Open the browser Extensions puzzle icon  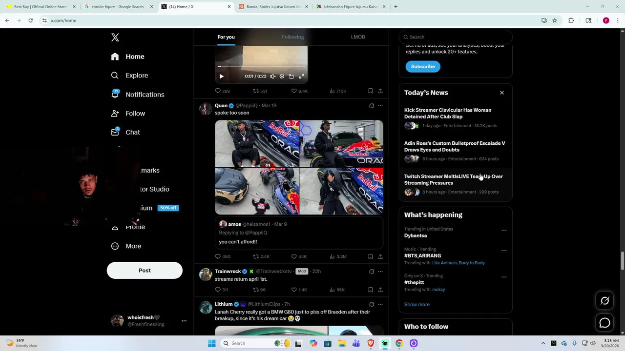pyautogui.click(x=571, y=20)
